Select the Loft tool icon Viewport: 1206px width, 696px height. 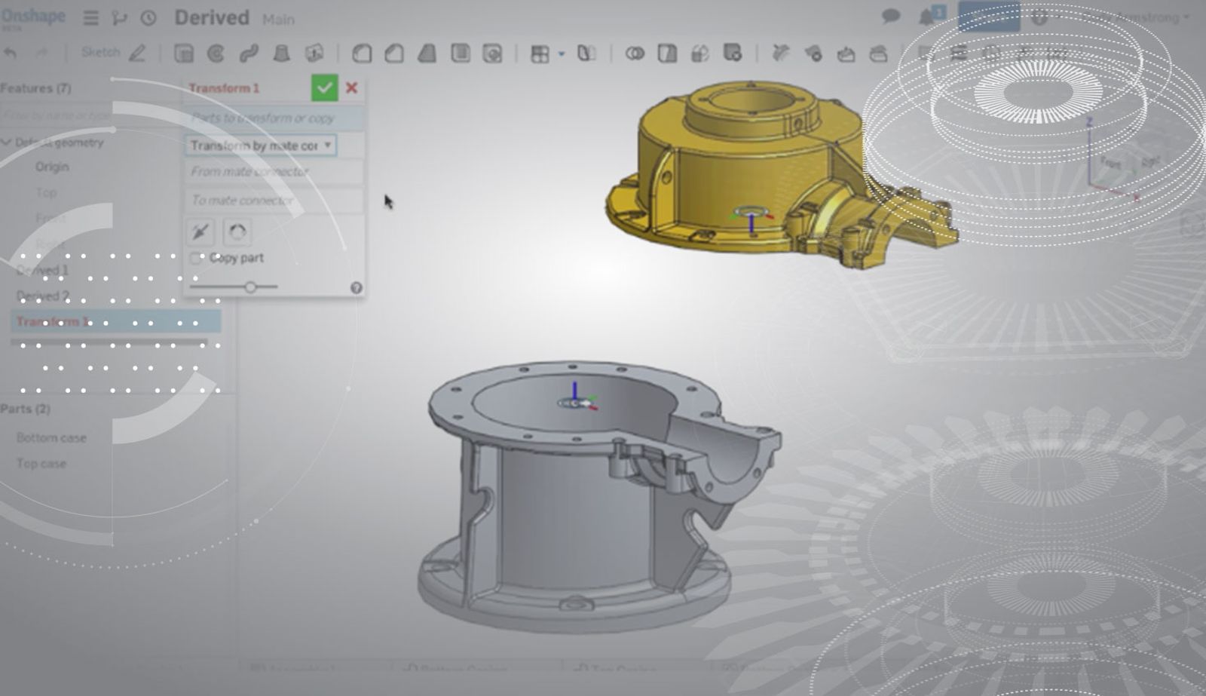281,54
